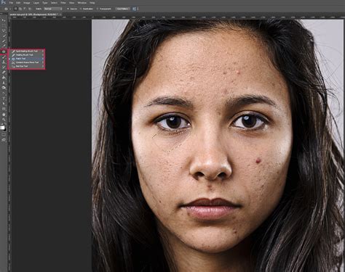
Task: Open the Image menu
Action: point(27,3)
